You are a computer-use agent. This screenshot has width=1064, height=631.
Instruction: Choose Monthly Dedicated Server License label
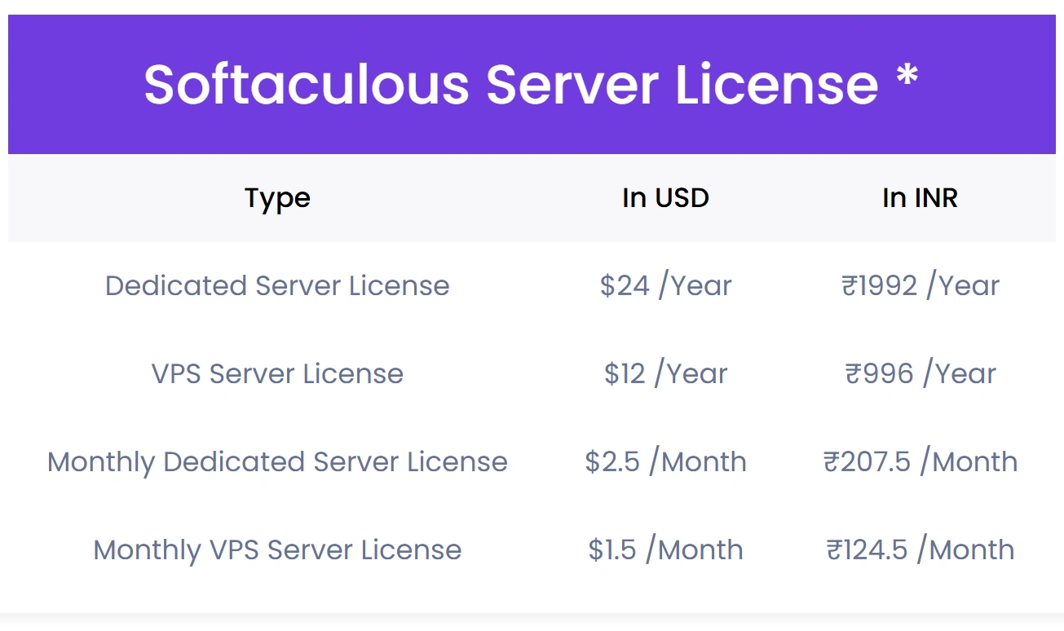tap(277, 461)
